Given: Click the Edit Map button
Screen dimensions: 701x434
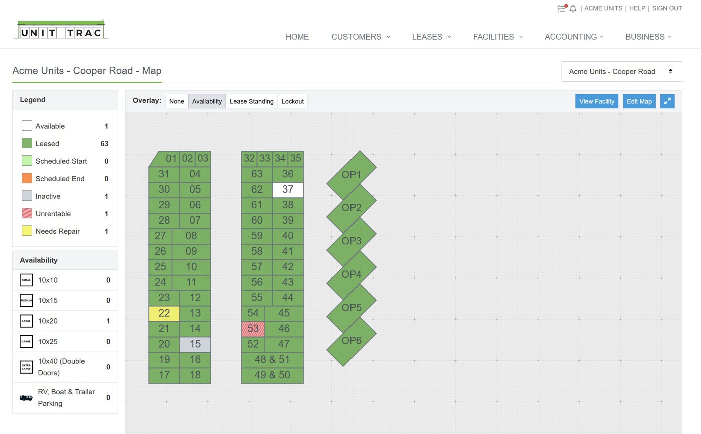Looking at the screenshot, I should [x=639, y=101].
